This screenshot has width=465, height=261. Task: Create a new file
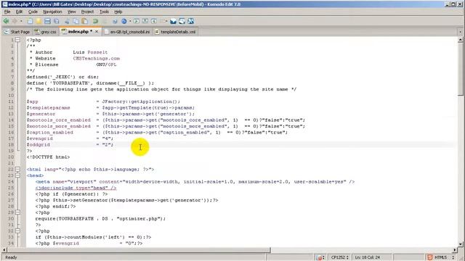click(30, 21)
